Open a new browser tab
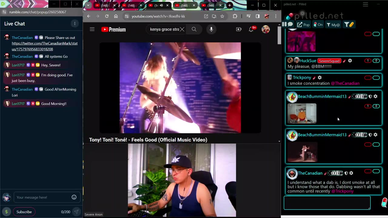Screen dimensions: 388x218 (230, 5)
